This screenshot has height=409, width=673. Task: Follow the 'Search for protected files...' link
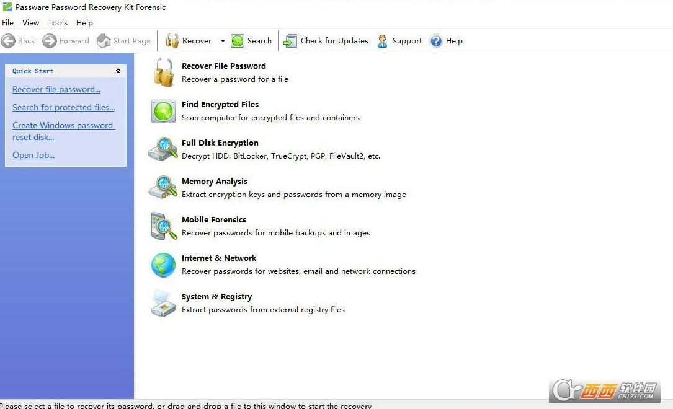click(63, 108)
